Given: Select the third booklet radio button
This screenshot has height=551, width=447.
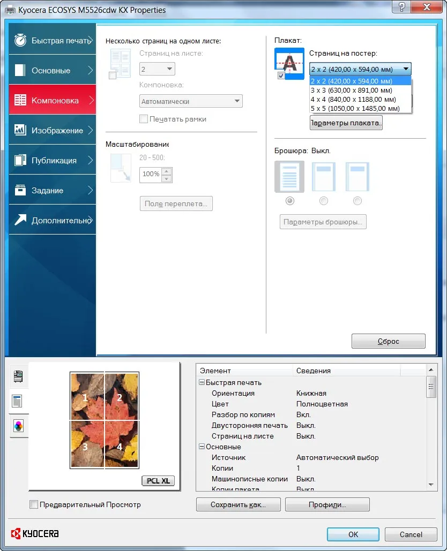Looking at the screenshot, I should pyautogui.click(x=357, y=201).
